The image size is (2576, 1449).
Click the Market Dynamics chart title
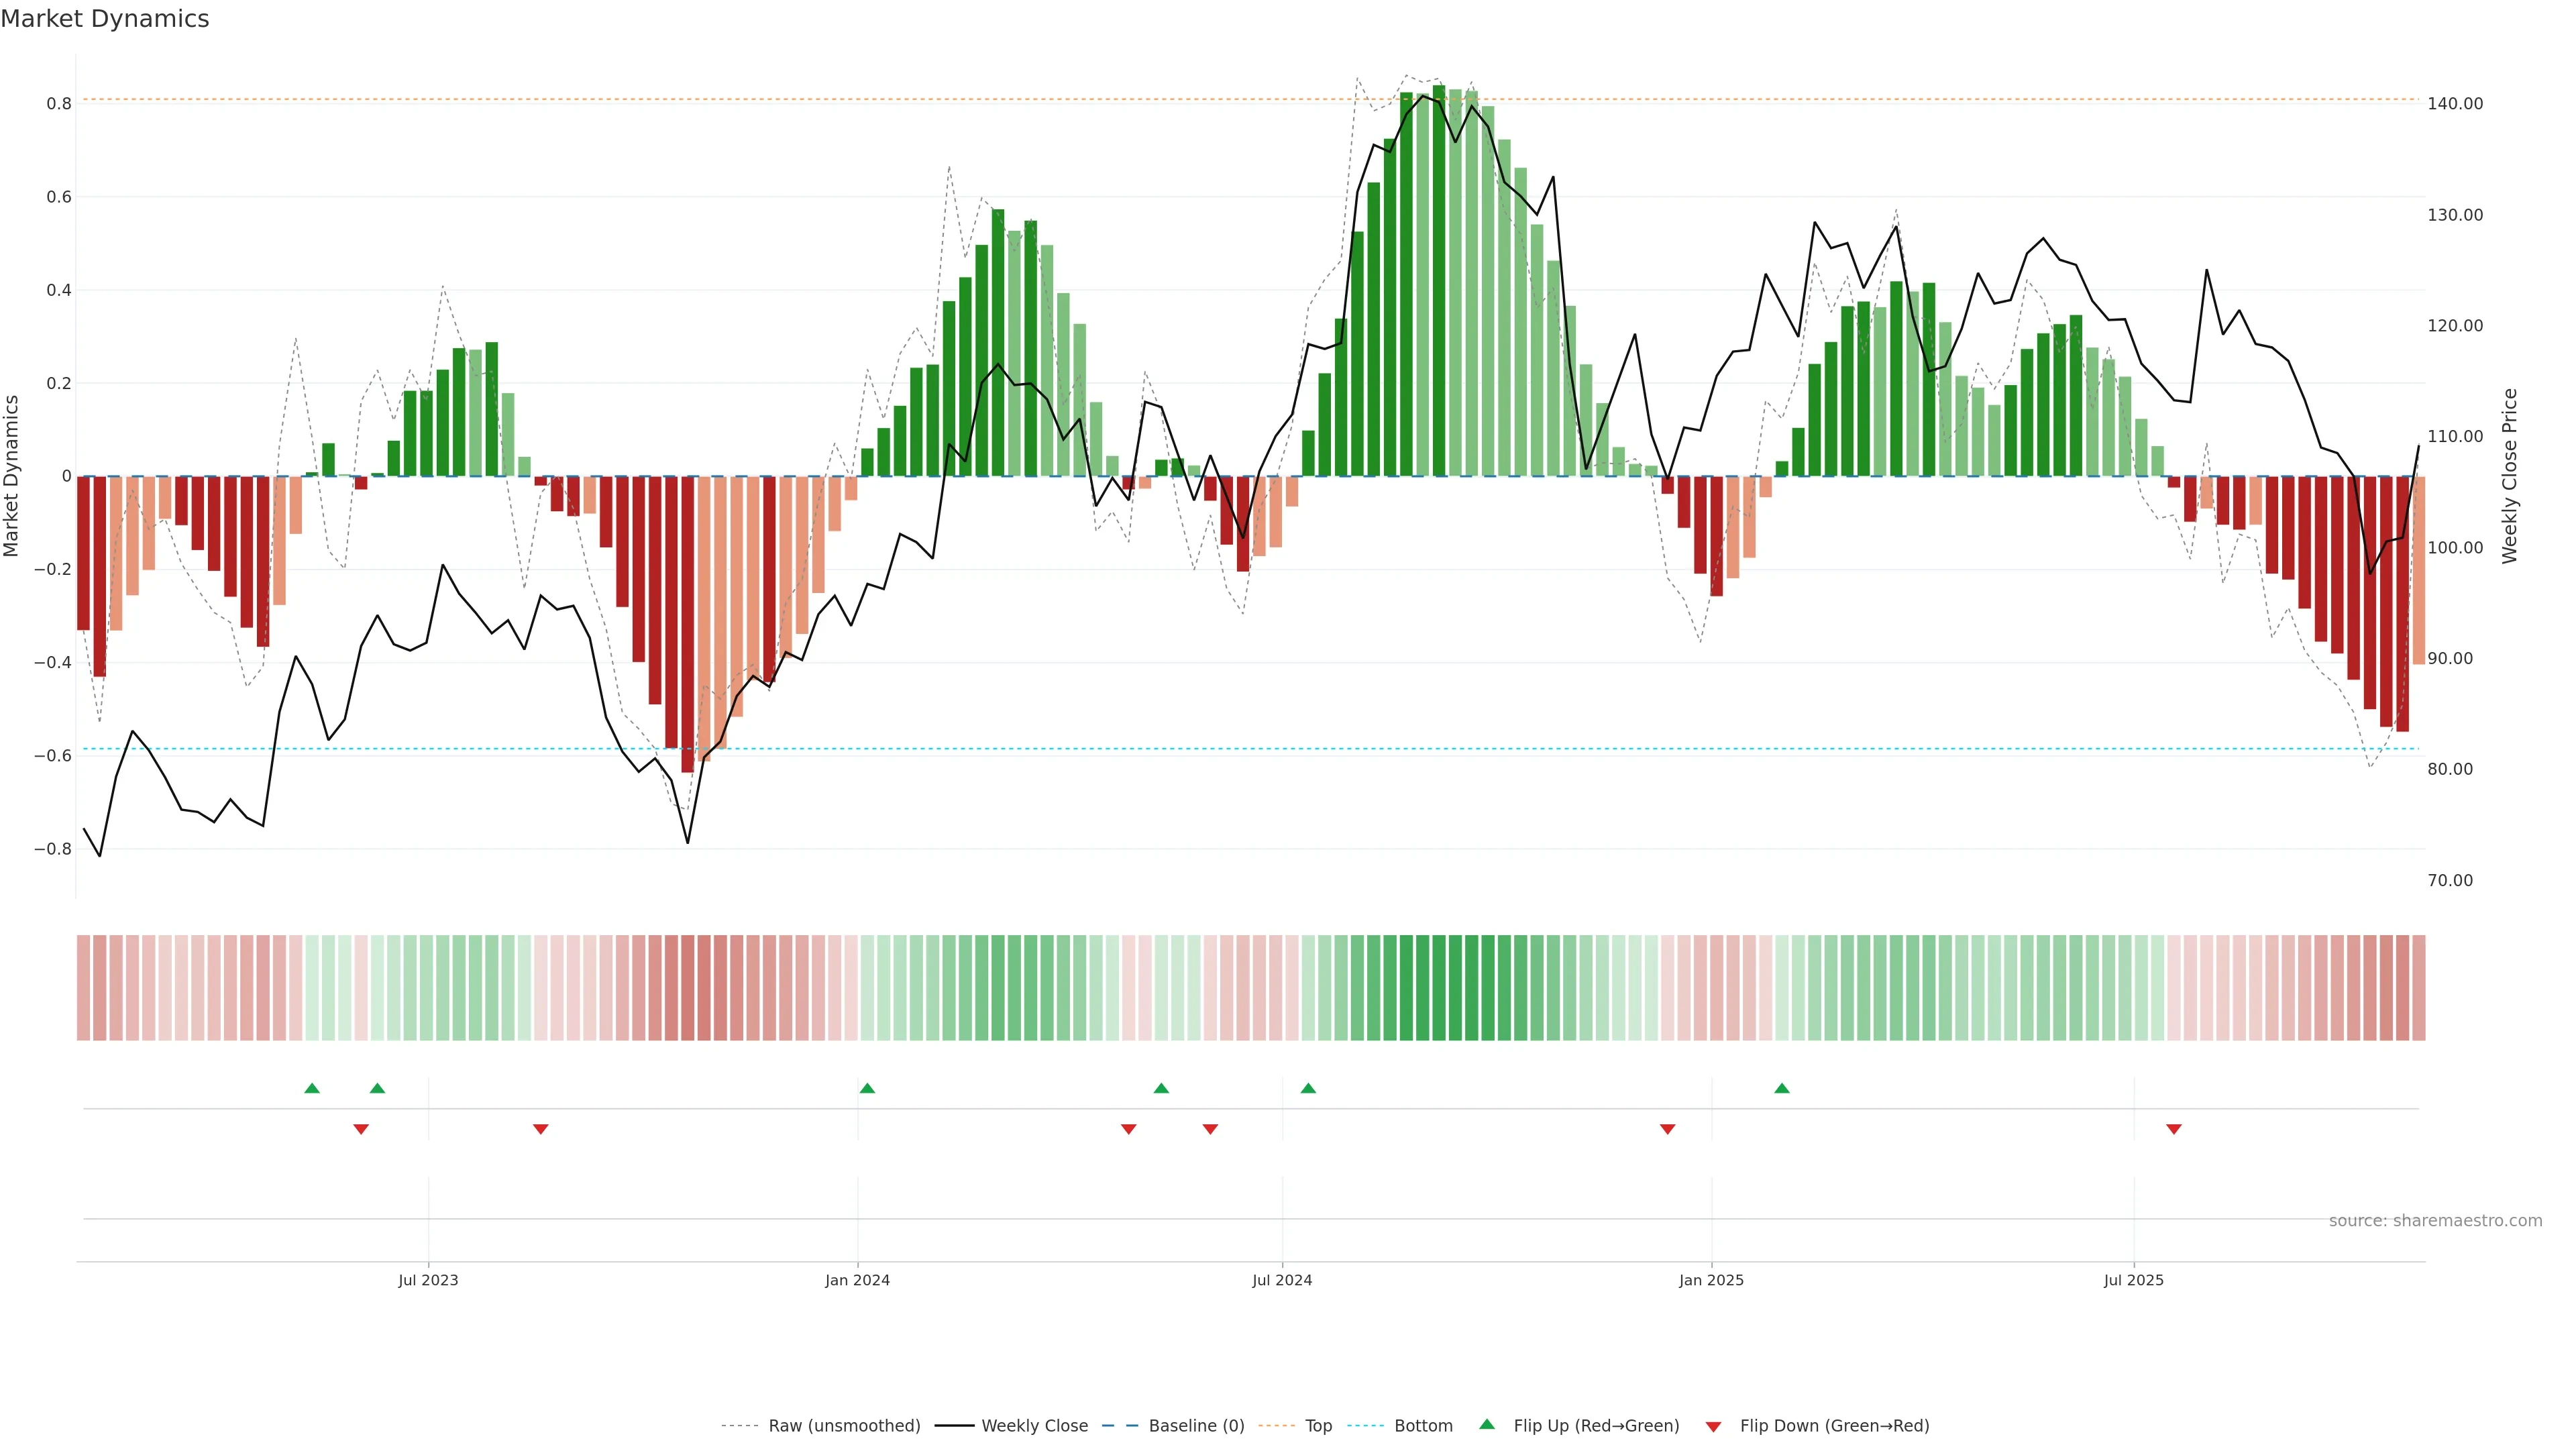pos(105,19)
